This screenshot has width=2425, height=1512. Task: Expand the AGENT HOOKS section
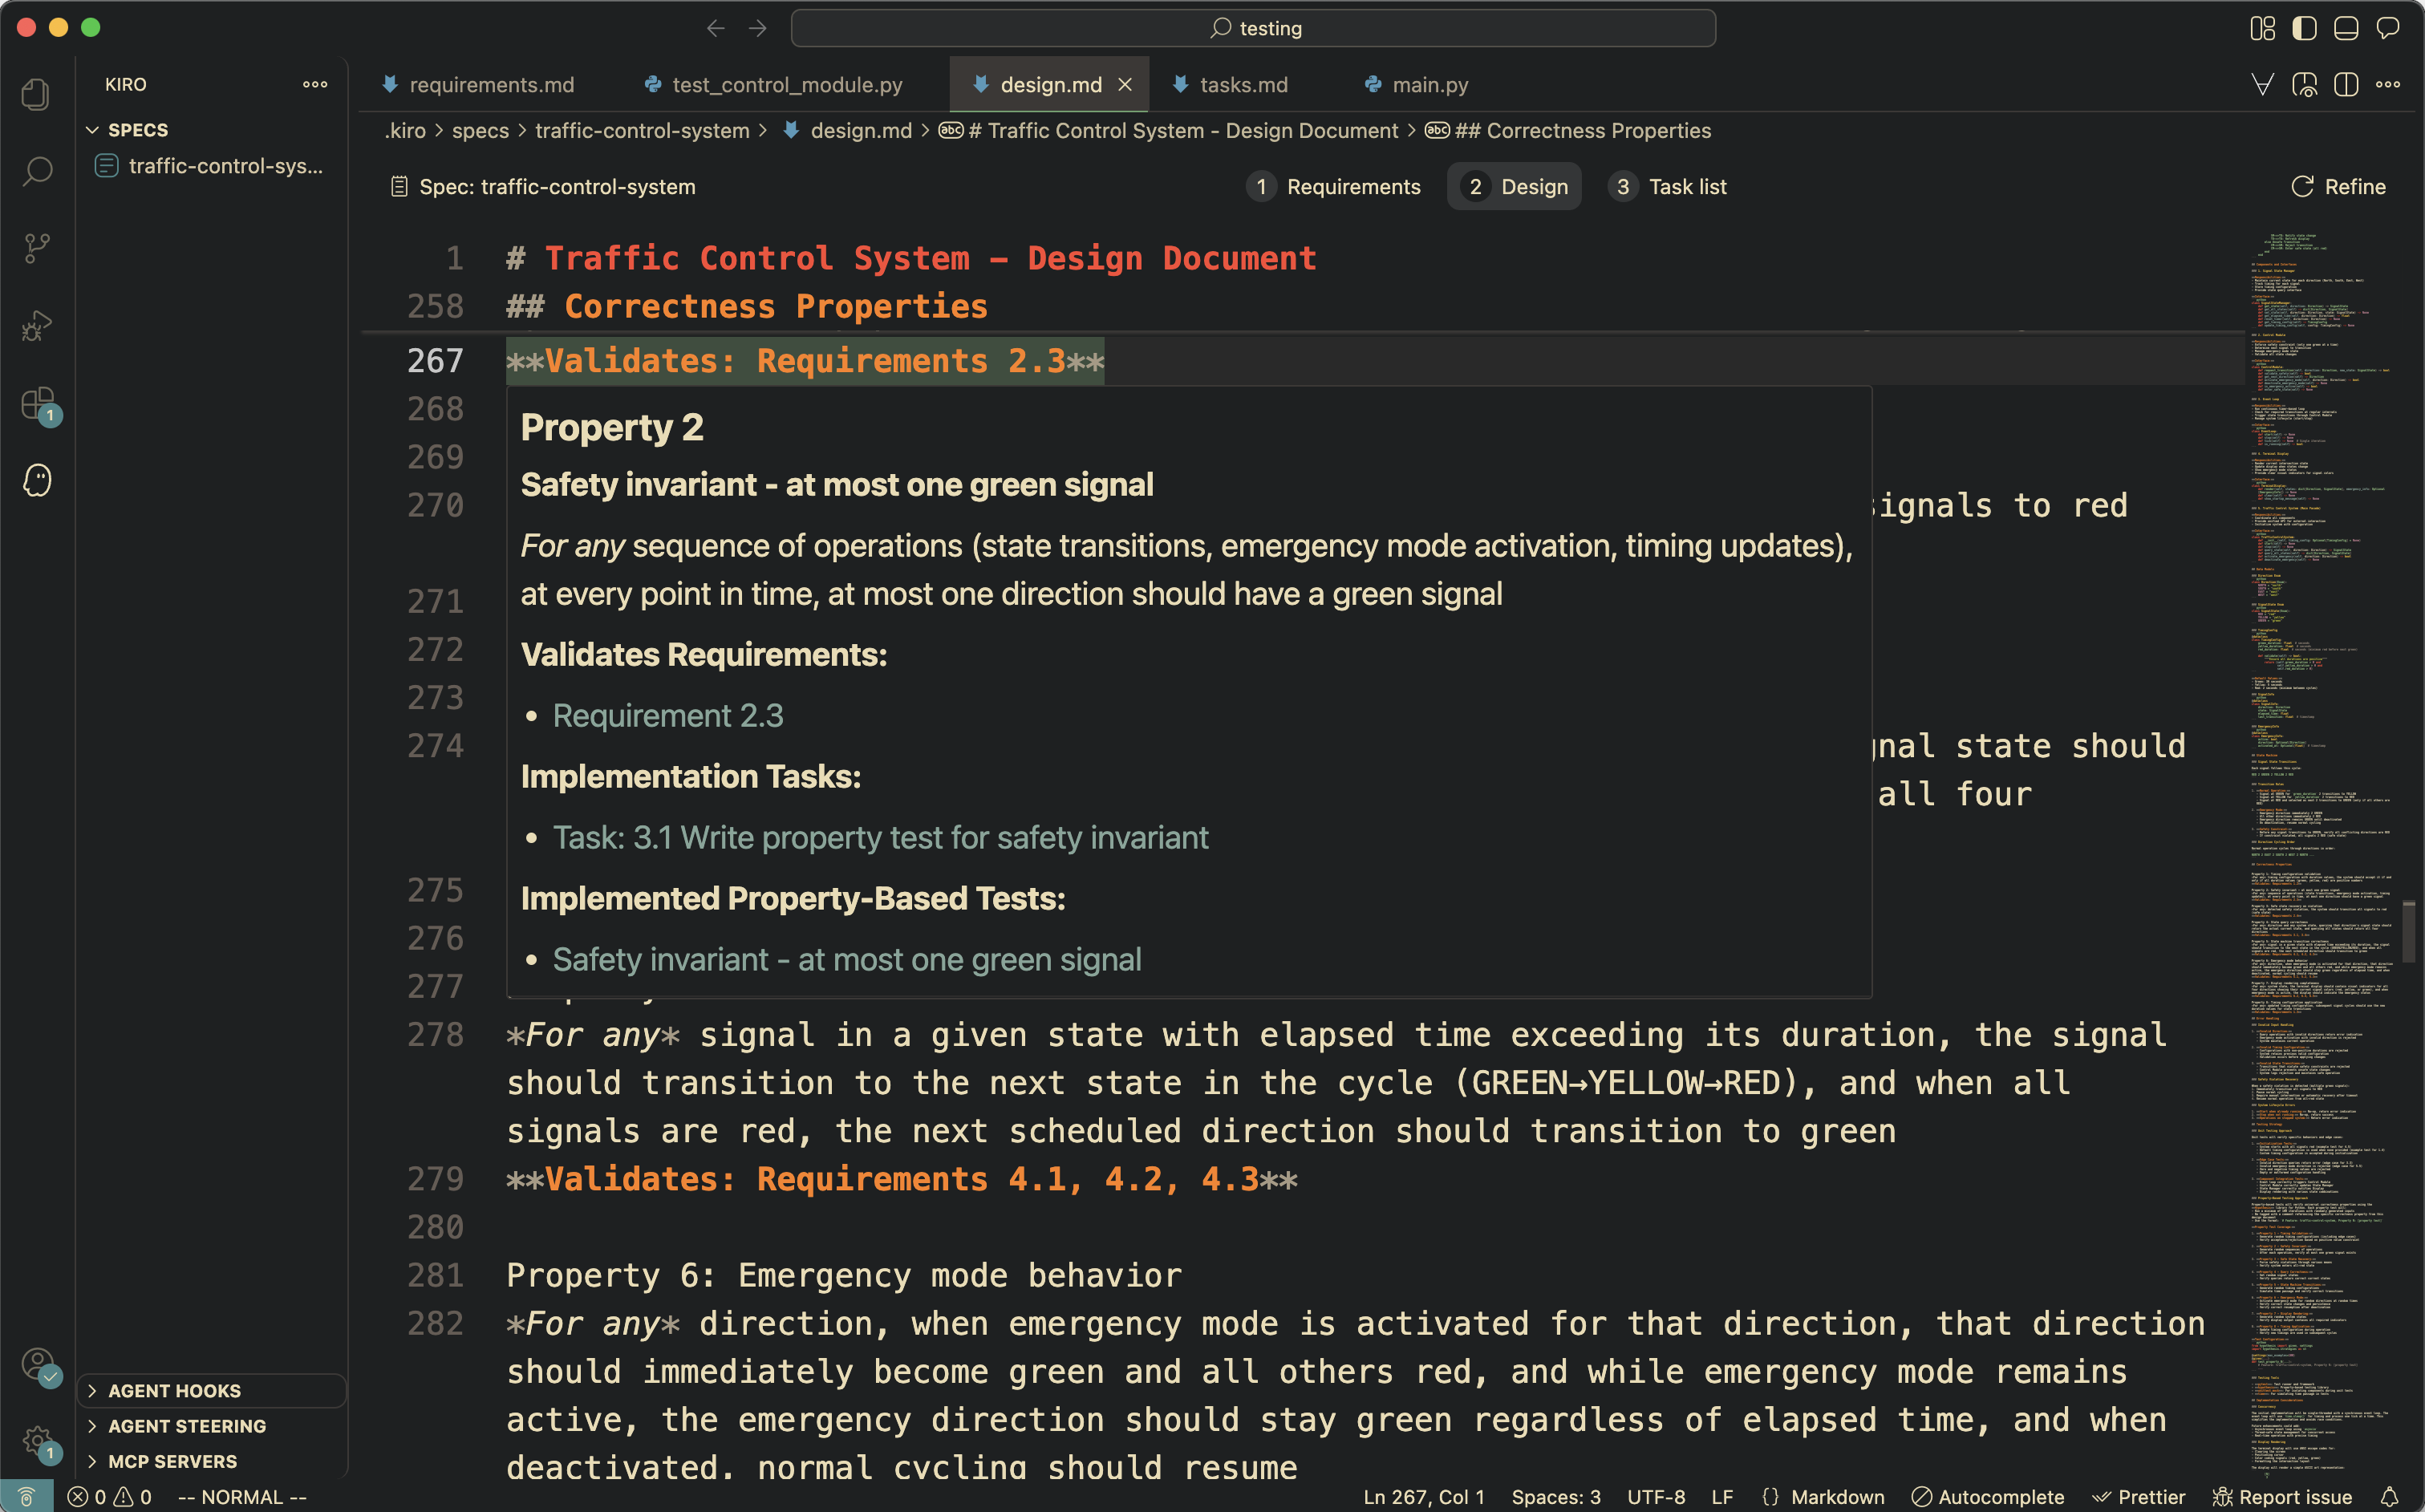click(173, 1391)
